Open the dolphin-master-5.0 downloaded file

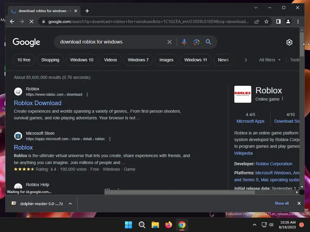coord(38,204)
